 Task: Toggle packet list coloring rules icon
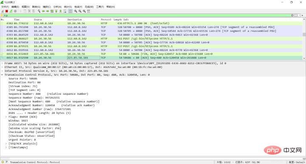coord(71,11)
